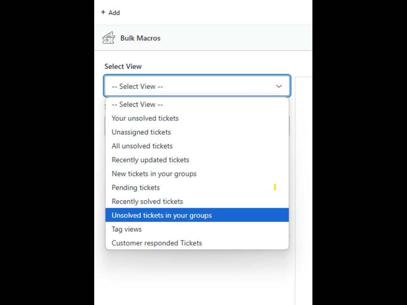Click the Select View combo box field
Viewport: 407px width, 305px height.
pyautogui.click(x=191, y=86)
